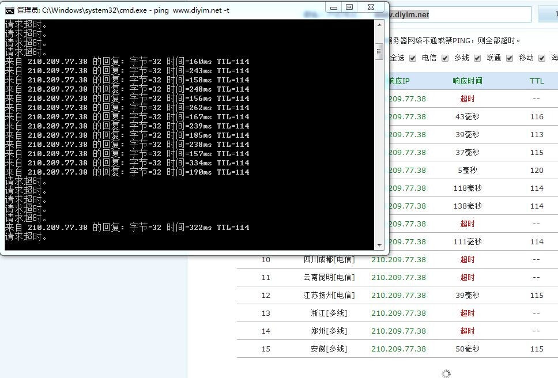The height and width of the screenshot is (378, 558).
Task: Click the TTL value 116
Action: pyautogui.click(x=537, y=116)
